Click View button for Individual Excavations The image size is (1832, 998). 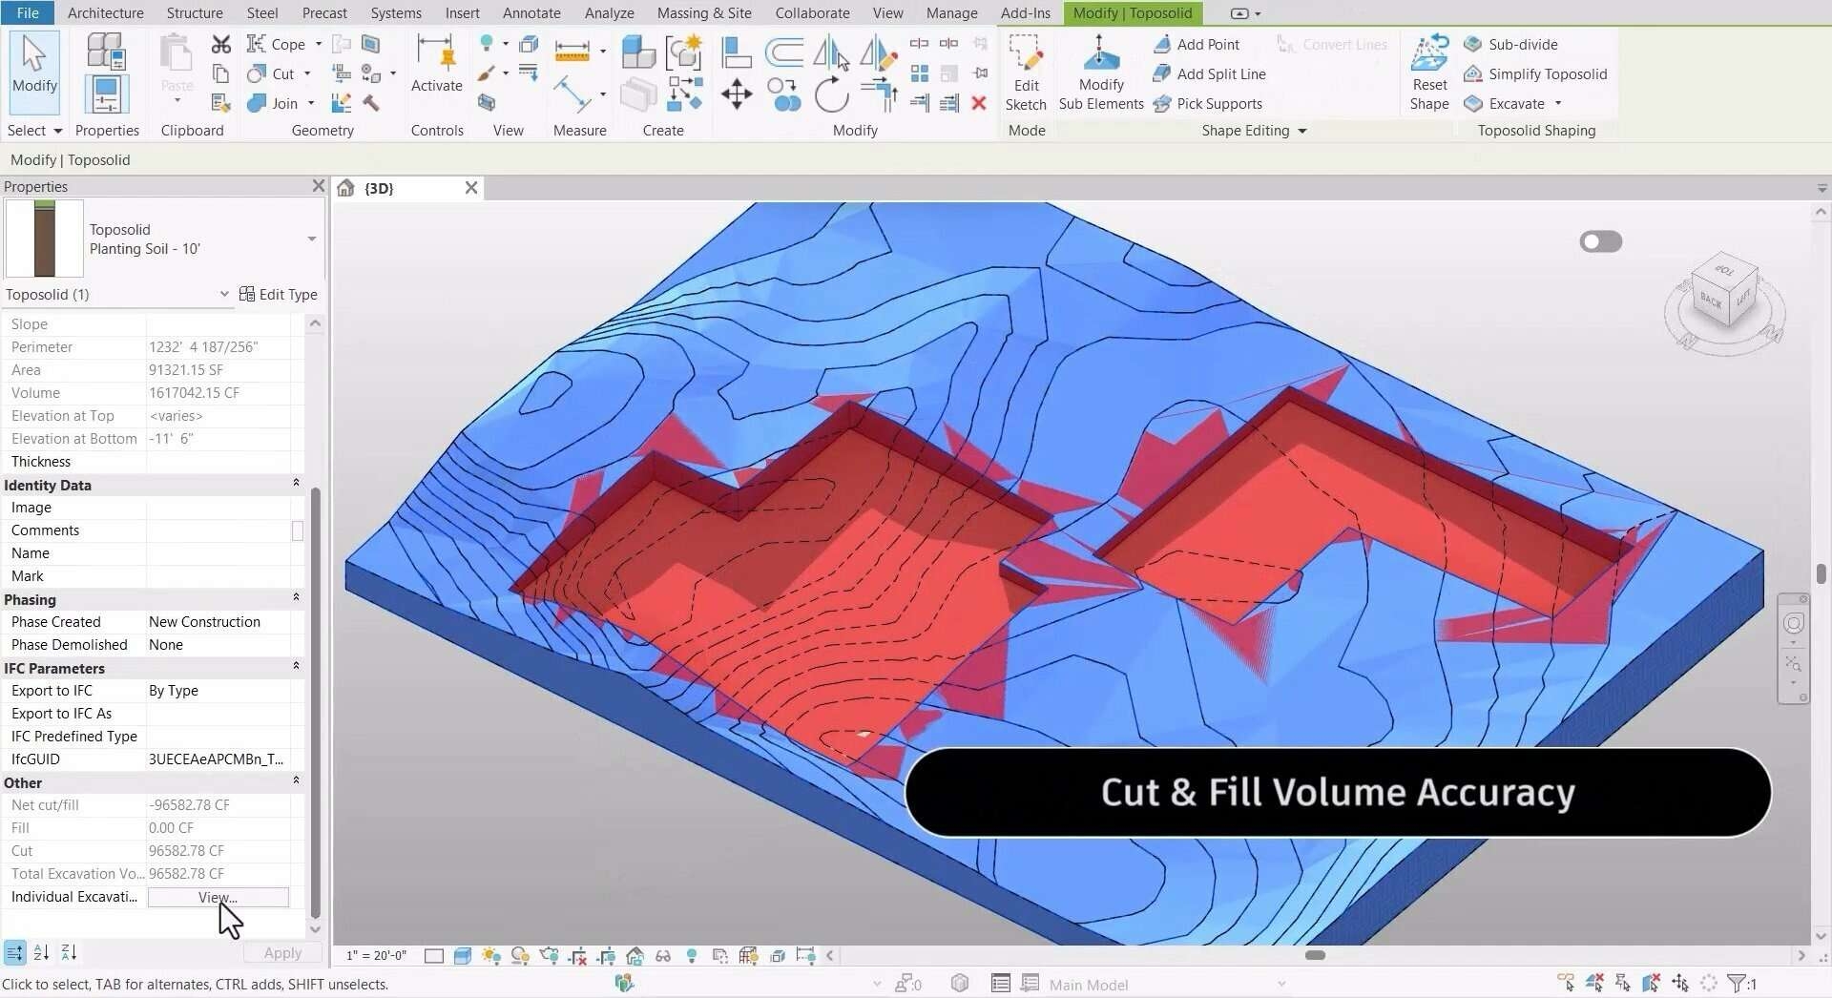[x=218, y=897]
